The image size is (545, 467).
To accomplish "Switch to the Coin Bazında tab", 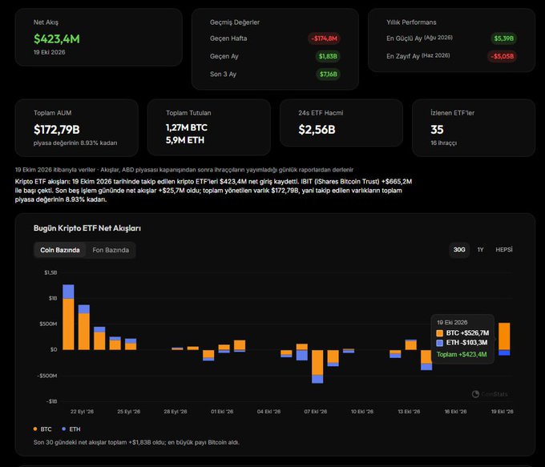I will (x=60, y=250).
